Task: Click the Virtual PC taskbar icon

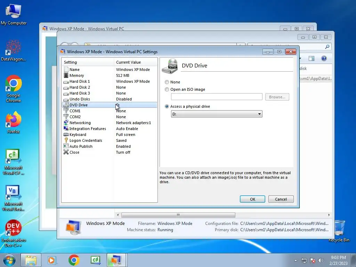Action: point(116,260)
